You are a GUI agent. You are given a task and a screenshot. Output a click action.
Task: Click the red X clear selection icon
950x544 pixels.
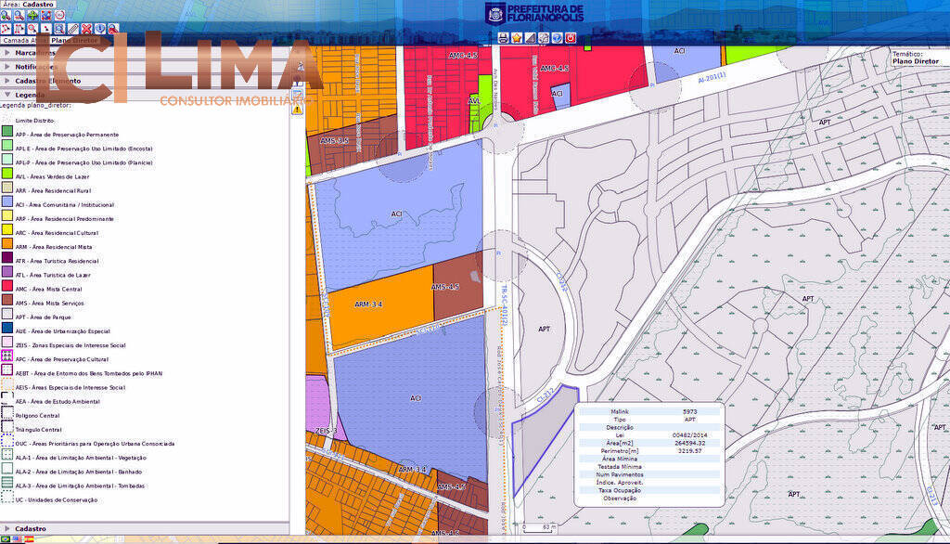tap(86, 29)
